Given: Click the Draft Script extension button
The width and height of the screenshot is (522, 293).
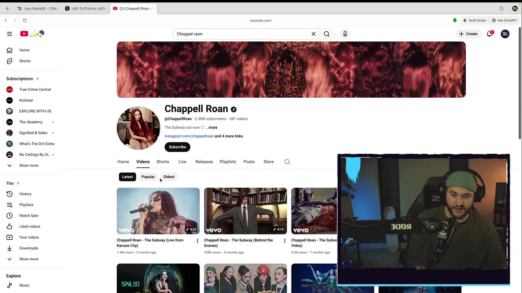Looking at the screenshot, I should (474, 20).
